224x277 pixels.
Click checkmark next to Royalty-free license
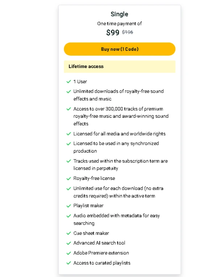pyautogui.click(x=69, y=178)
